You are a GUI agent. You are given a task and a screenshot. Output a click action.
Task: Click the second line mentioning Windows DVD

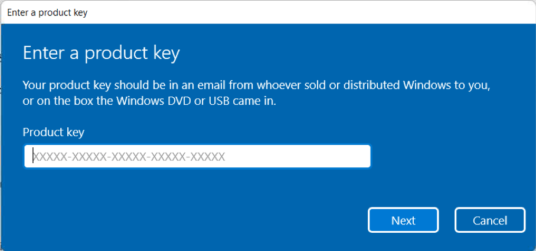click(x=149, y=101)
